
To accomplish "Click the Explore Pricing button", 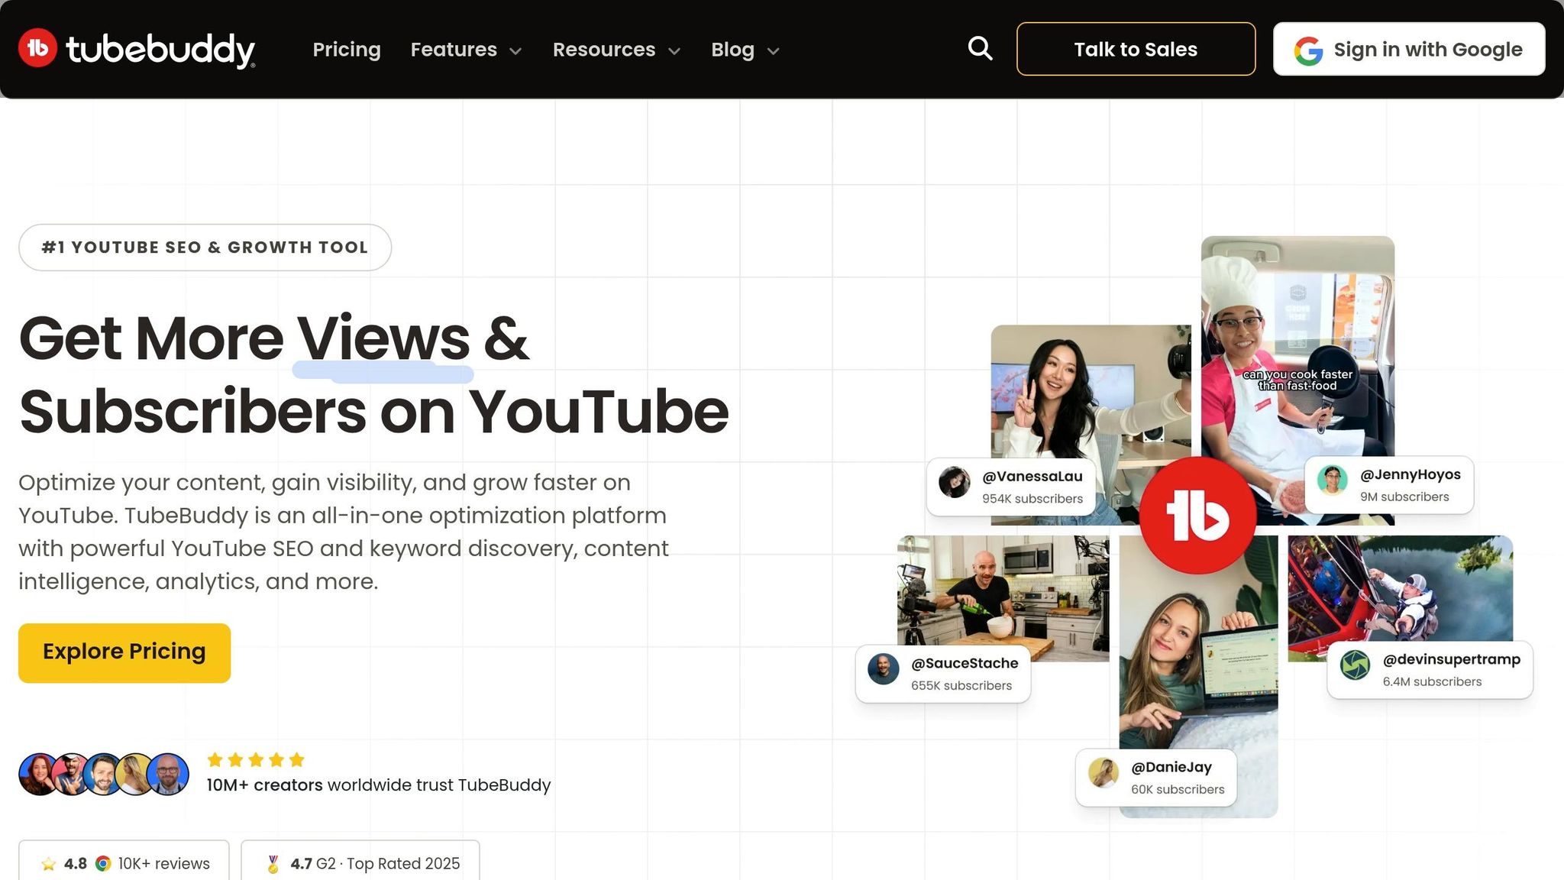I will pos(124,652).
